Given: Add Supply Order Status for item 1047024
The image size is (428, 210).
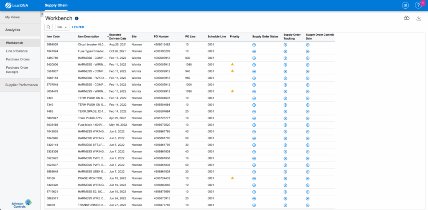Looking at the screenshot, I should pyautogui.click(x=254, y=51).
